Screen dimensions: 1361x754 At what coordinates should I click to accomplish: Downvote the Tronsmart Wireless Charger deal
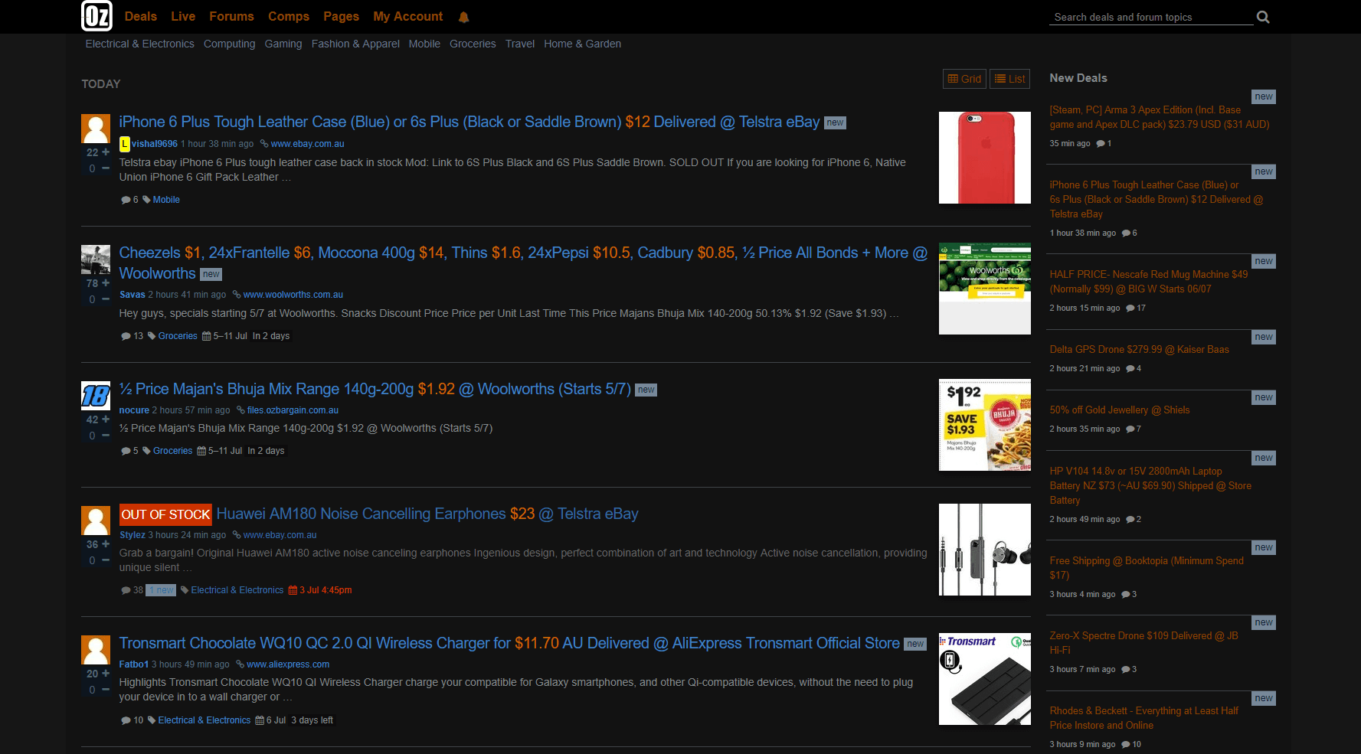pyautogui.click(x=106, y=690)
